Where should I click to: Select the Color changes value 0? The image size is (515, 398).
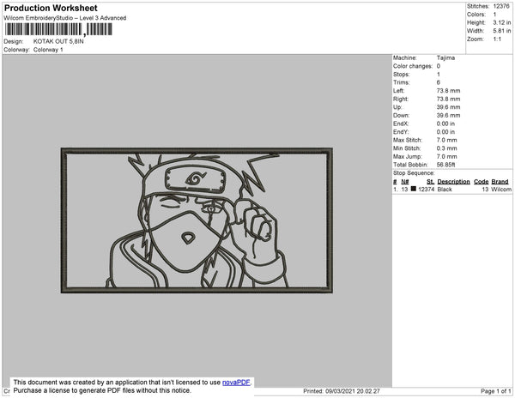(x=438, y=66)
